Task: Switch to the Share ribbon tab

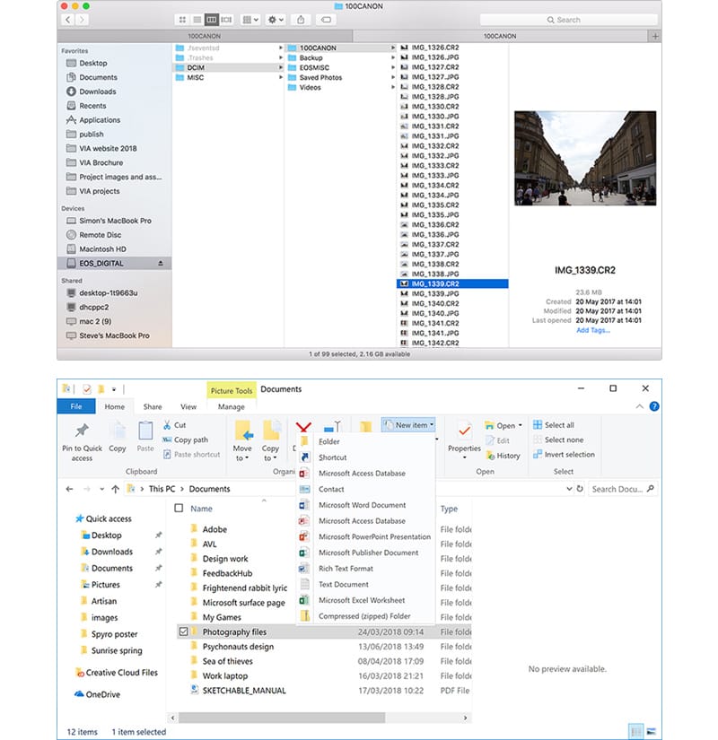Action: (153, 406)
